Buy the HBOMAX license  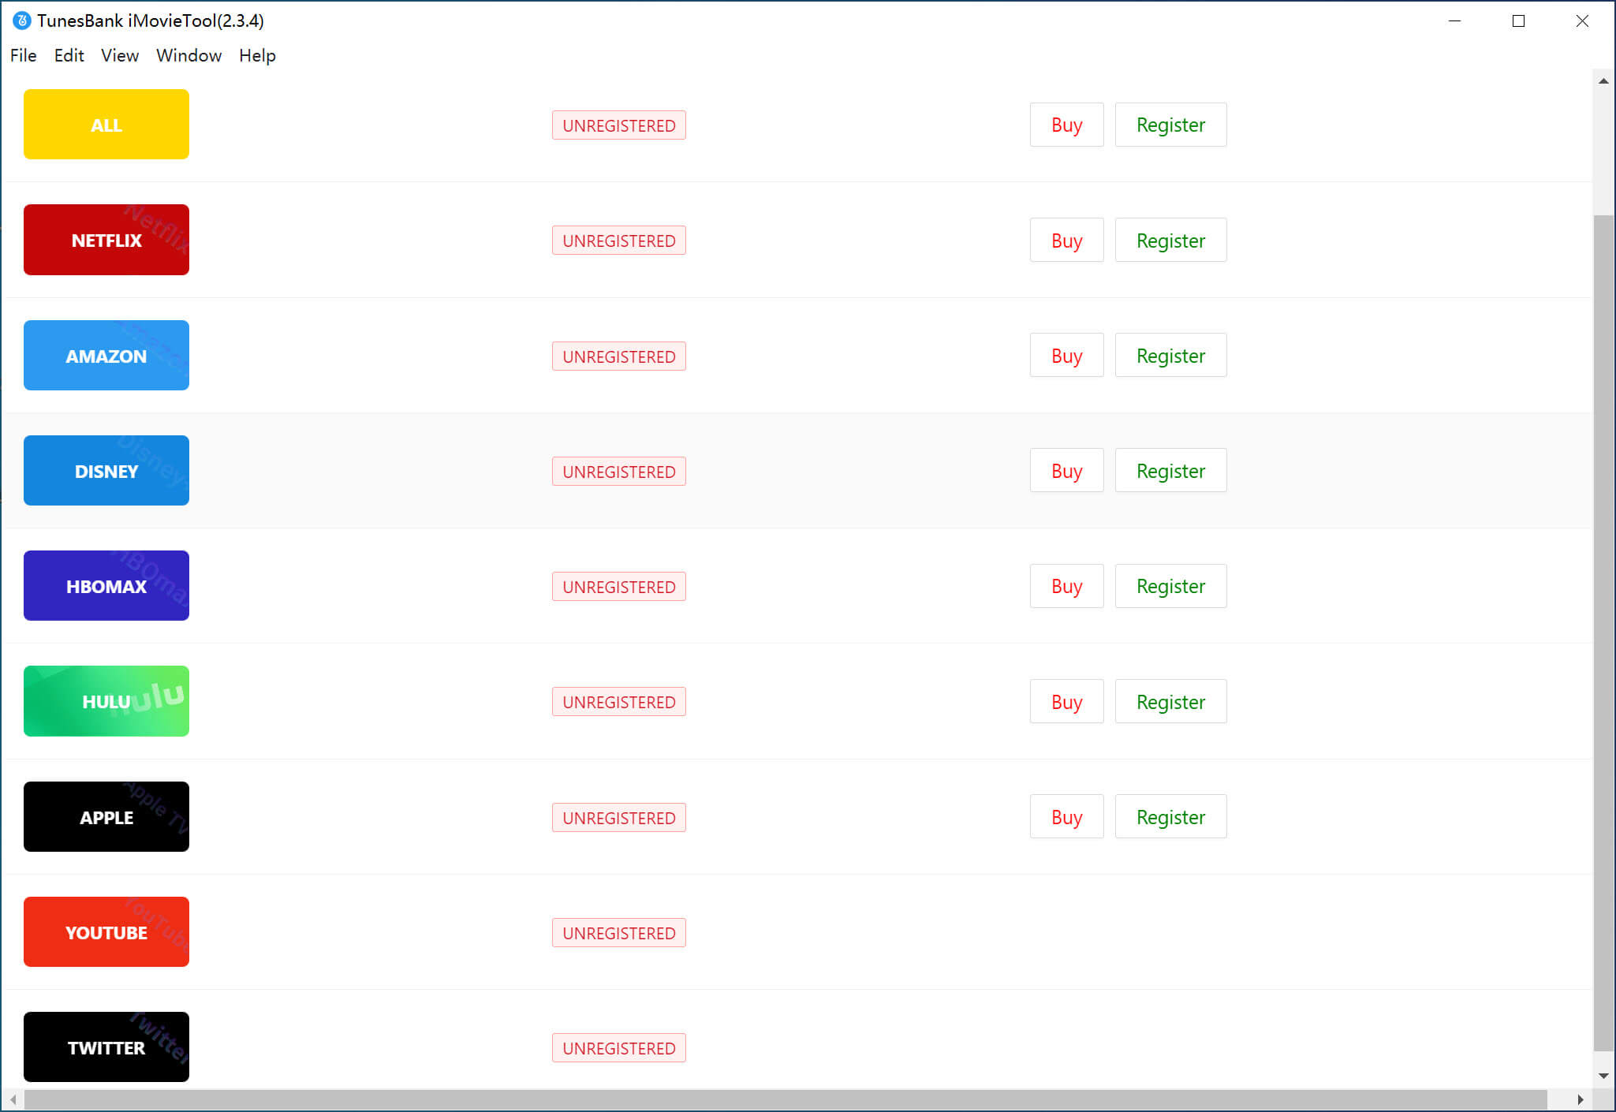[1066, 586]
